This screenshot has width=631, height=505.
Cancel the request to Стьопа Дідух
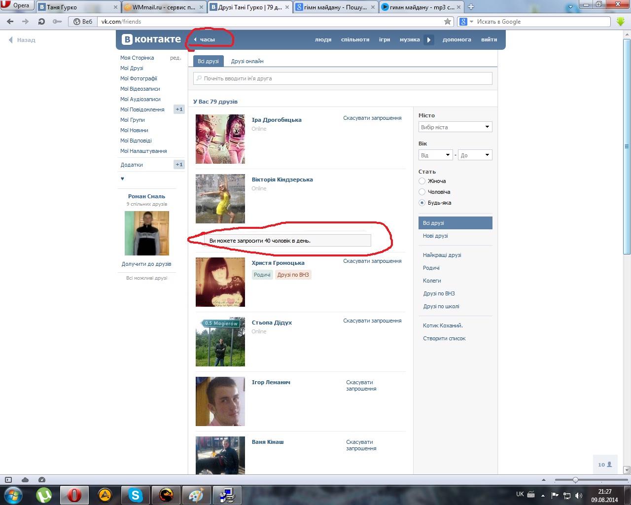point(372,321)
